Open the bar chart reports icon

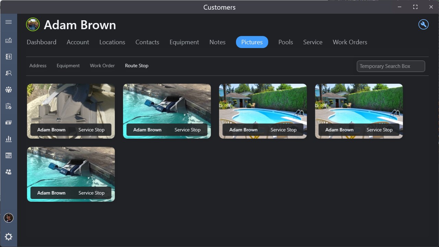9,139
